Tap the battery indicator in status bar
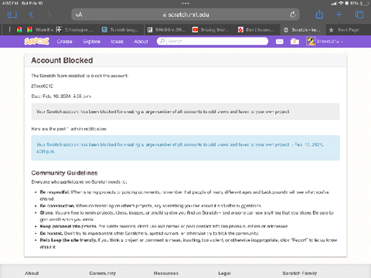This screenshot has width=371, height=278. point(364,3)
